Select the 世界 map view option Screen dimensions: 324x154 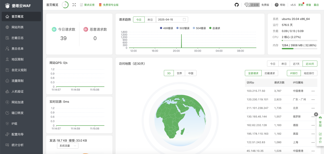click(x=179, y=73)
